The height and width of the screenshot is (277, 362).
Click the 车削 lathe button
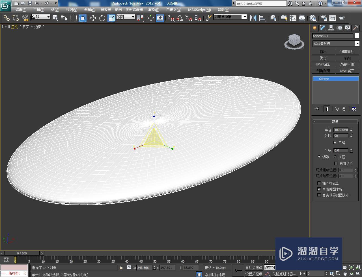click(x=347, y=58)
